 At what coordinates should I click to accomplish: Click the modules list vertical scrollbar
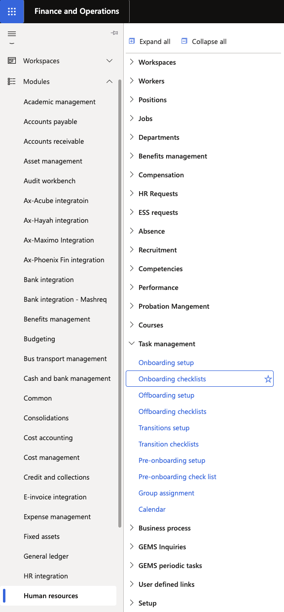[x=120, y=304]
